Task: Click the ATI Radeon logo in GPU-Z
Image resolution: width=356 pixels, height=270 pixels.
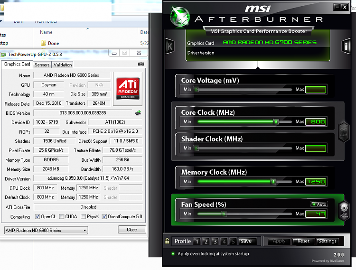Action: [x=128, y=89]
